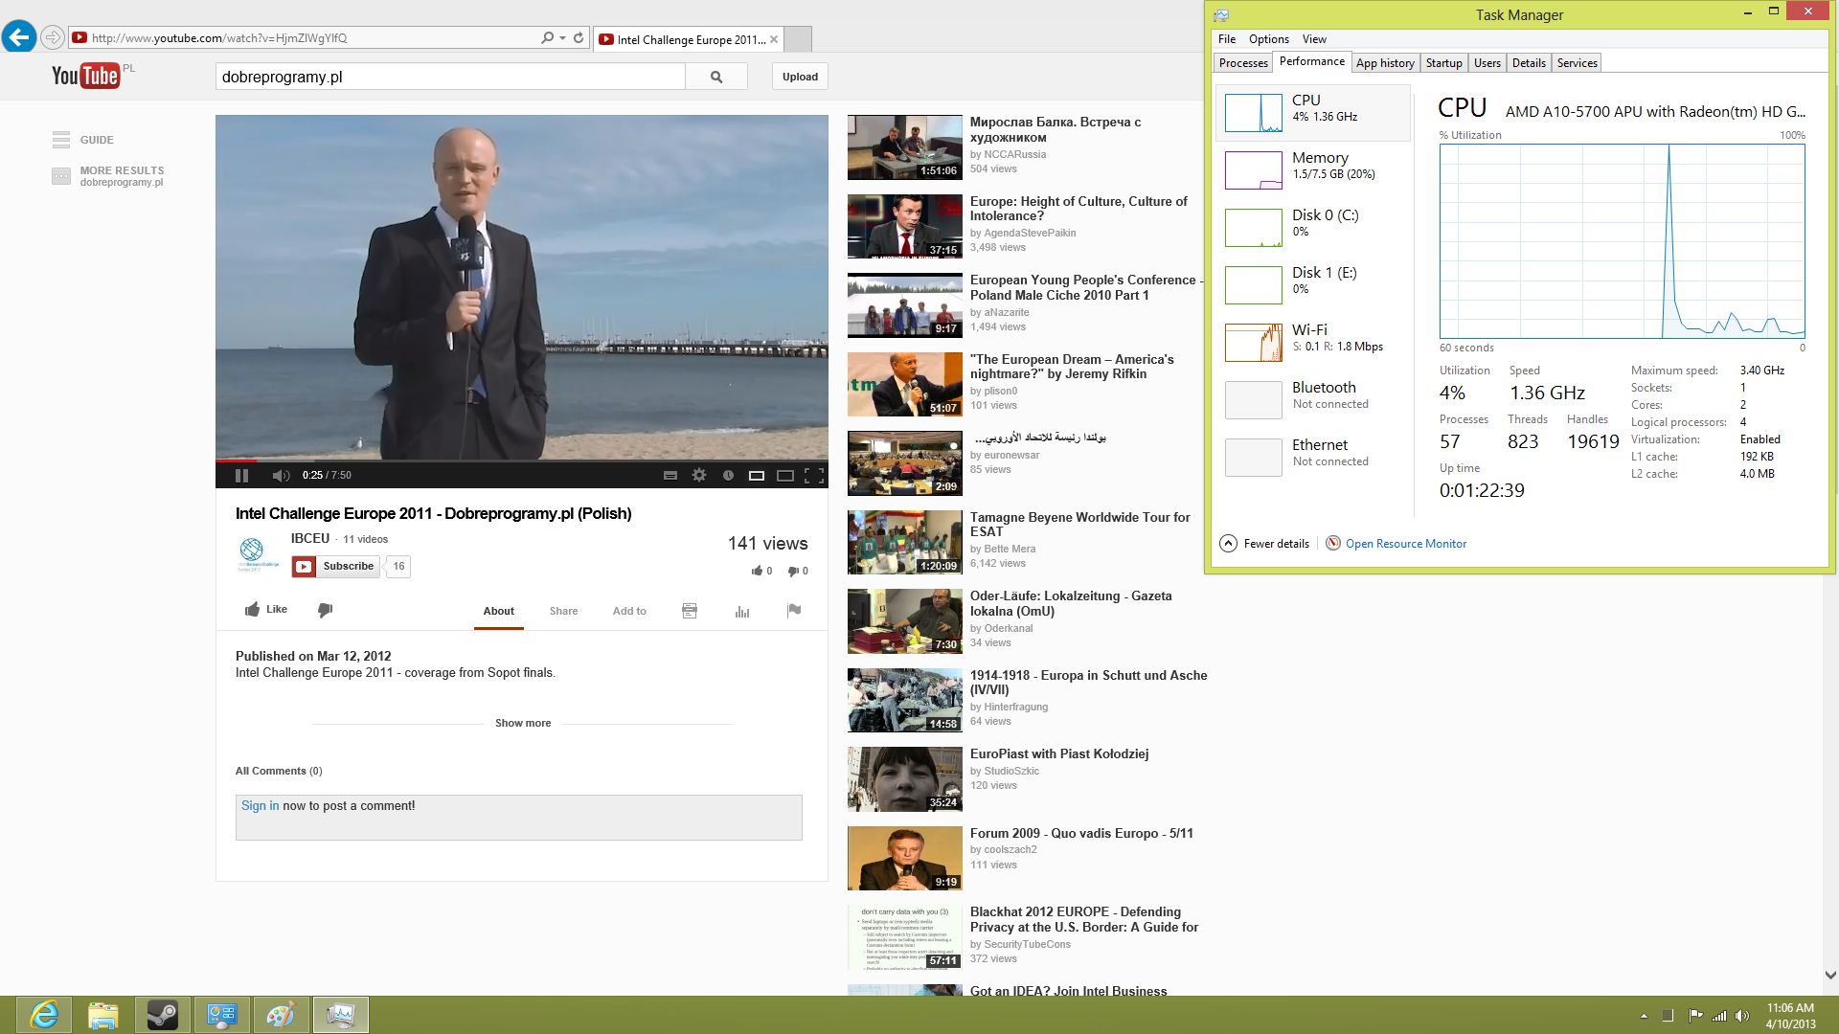The image size is (1839, 1034).
Task: Switch player to small size
Action: [756, 475]
